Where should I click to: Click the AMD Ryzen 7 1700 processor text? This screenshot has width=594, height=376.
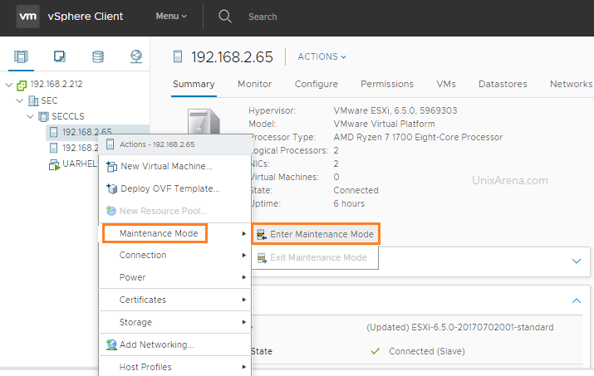418,137
